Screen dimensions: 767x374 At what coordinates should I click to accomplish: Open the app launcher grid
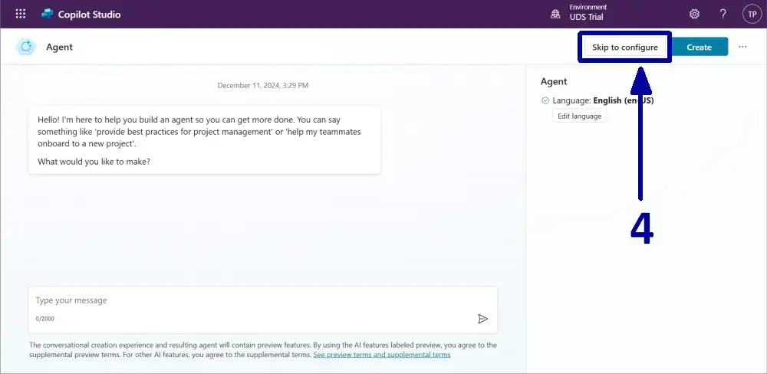[x=21, y=14]
